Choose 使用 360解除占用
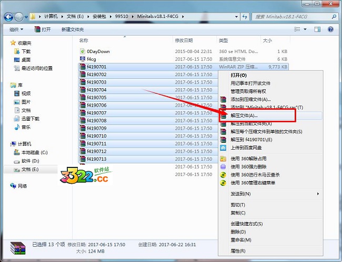Screen dimensions: 342x262 [270, 159]
